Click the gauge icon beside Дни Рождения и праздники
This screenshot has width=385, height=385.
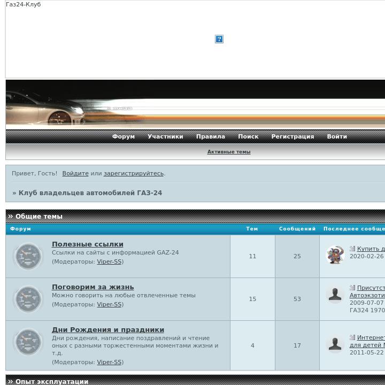tap(28, 342)
